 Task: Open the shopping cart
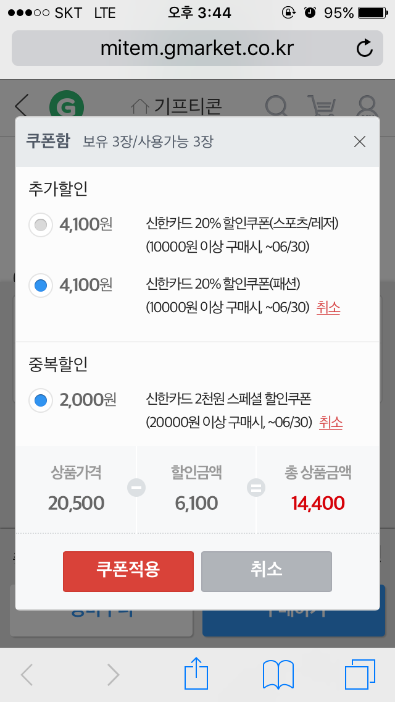[x=323, y=106]
